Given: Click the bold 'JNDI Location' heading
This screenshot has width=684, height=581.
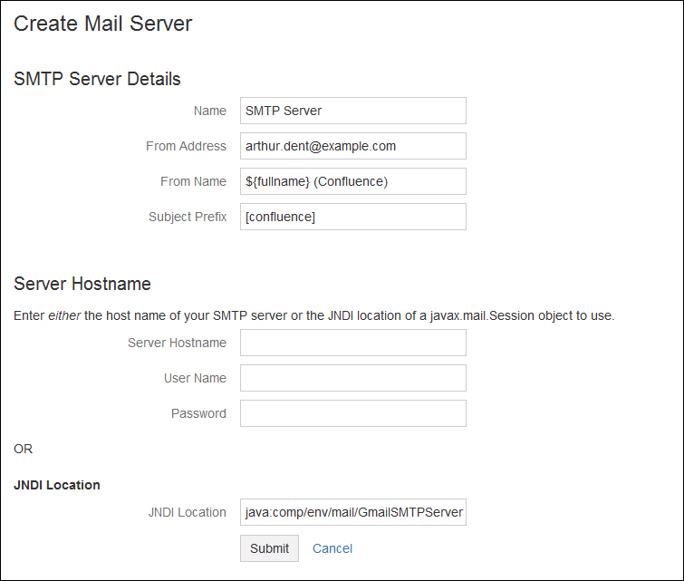Looking at the screenshot, I should click(57, 485).
